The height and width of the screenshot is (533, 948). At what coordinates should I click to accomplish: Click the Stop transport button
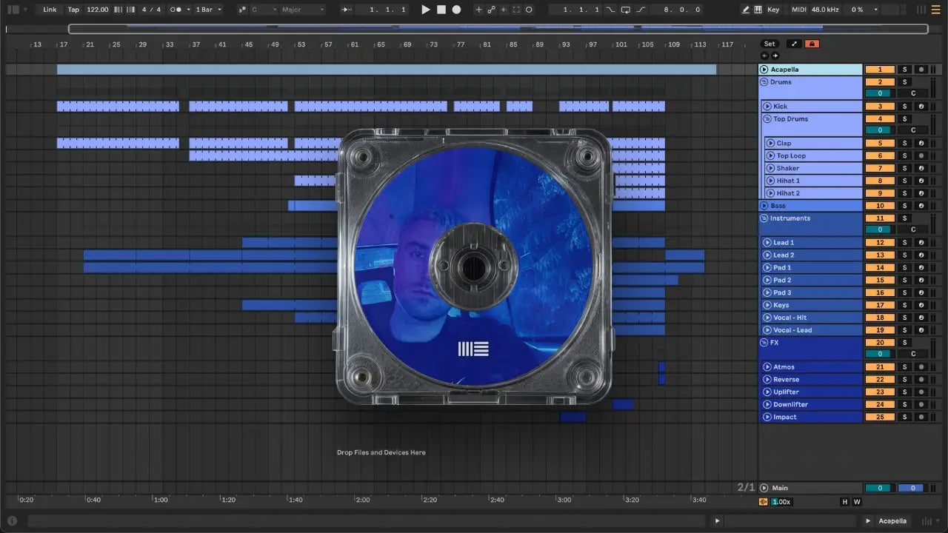point(441,10)
